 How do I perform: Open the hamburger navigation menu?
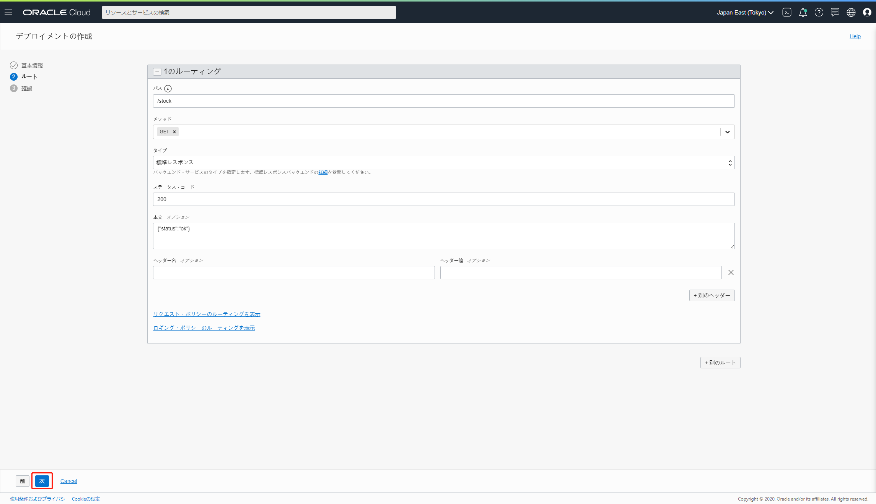pyautogui.click(x=8, y=13)
